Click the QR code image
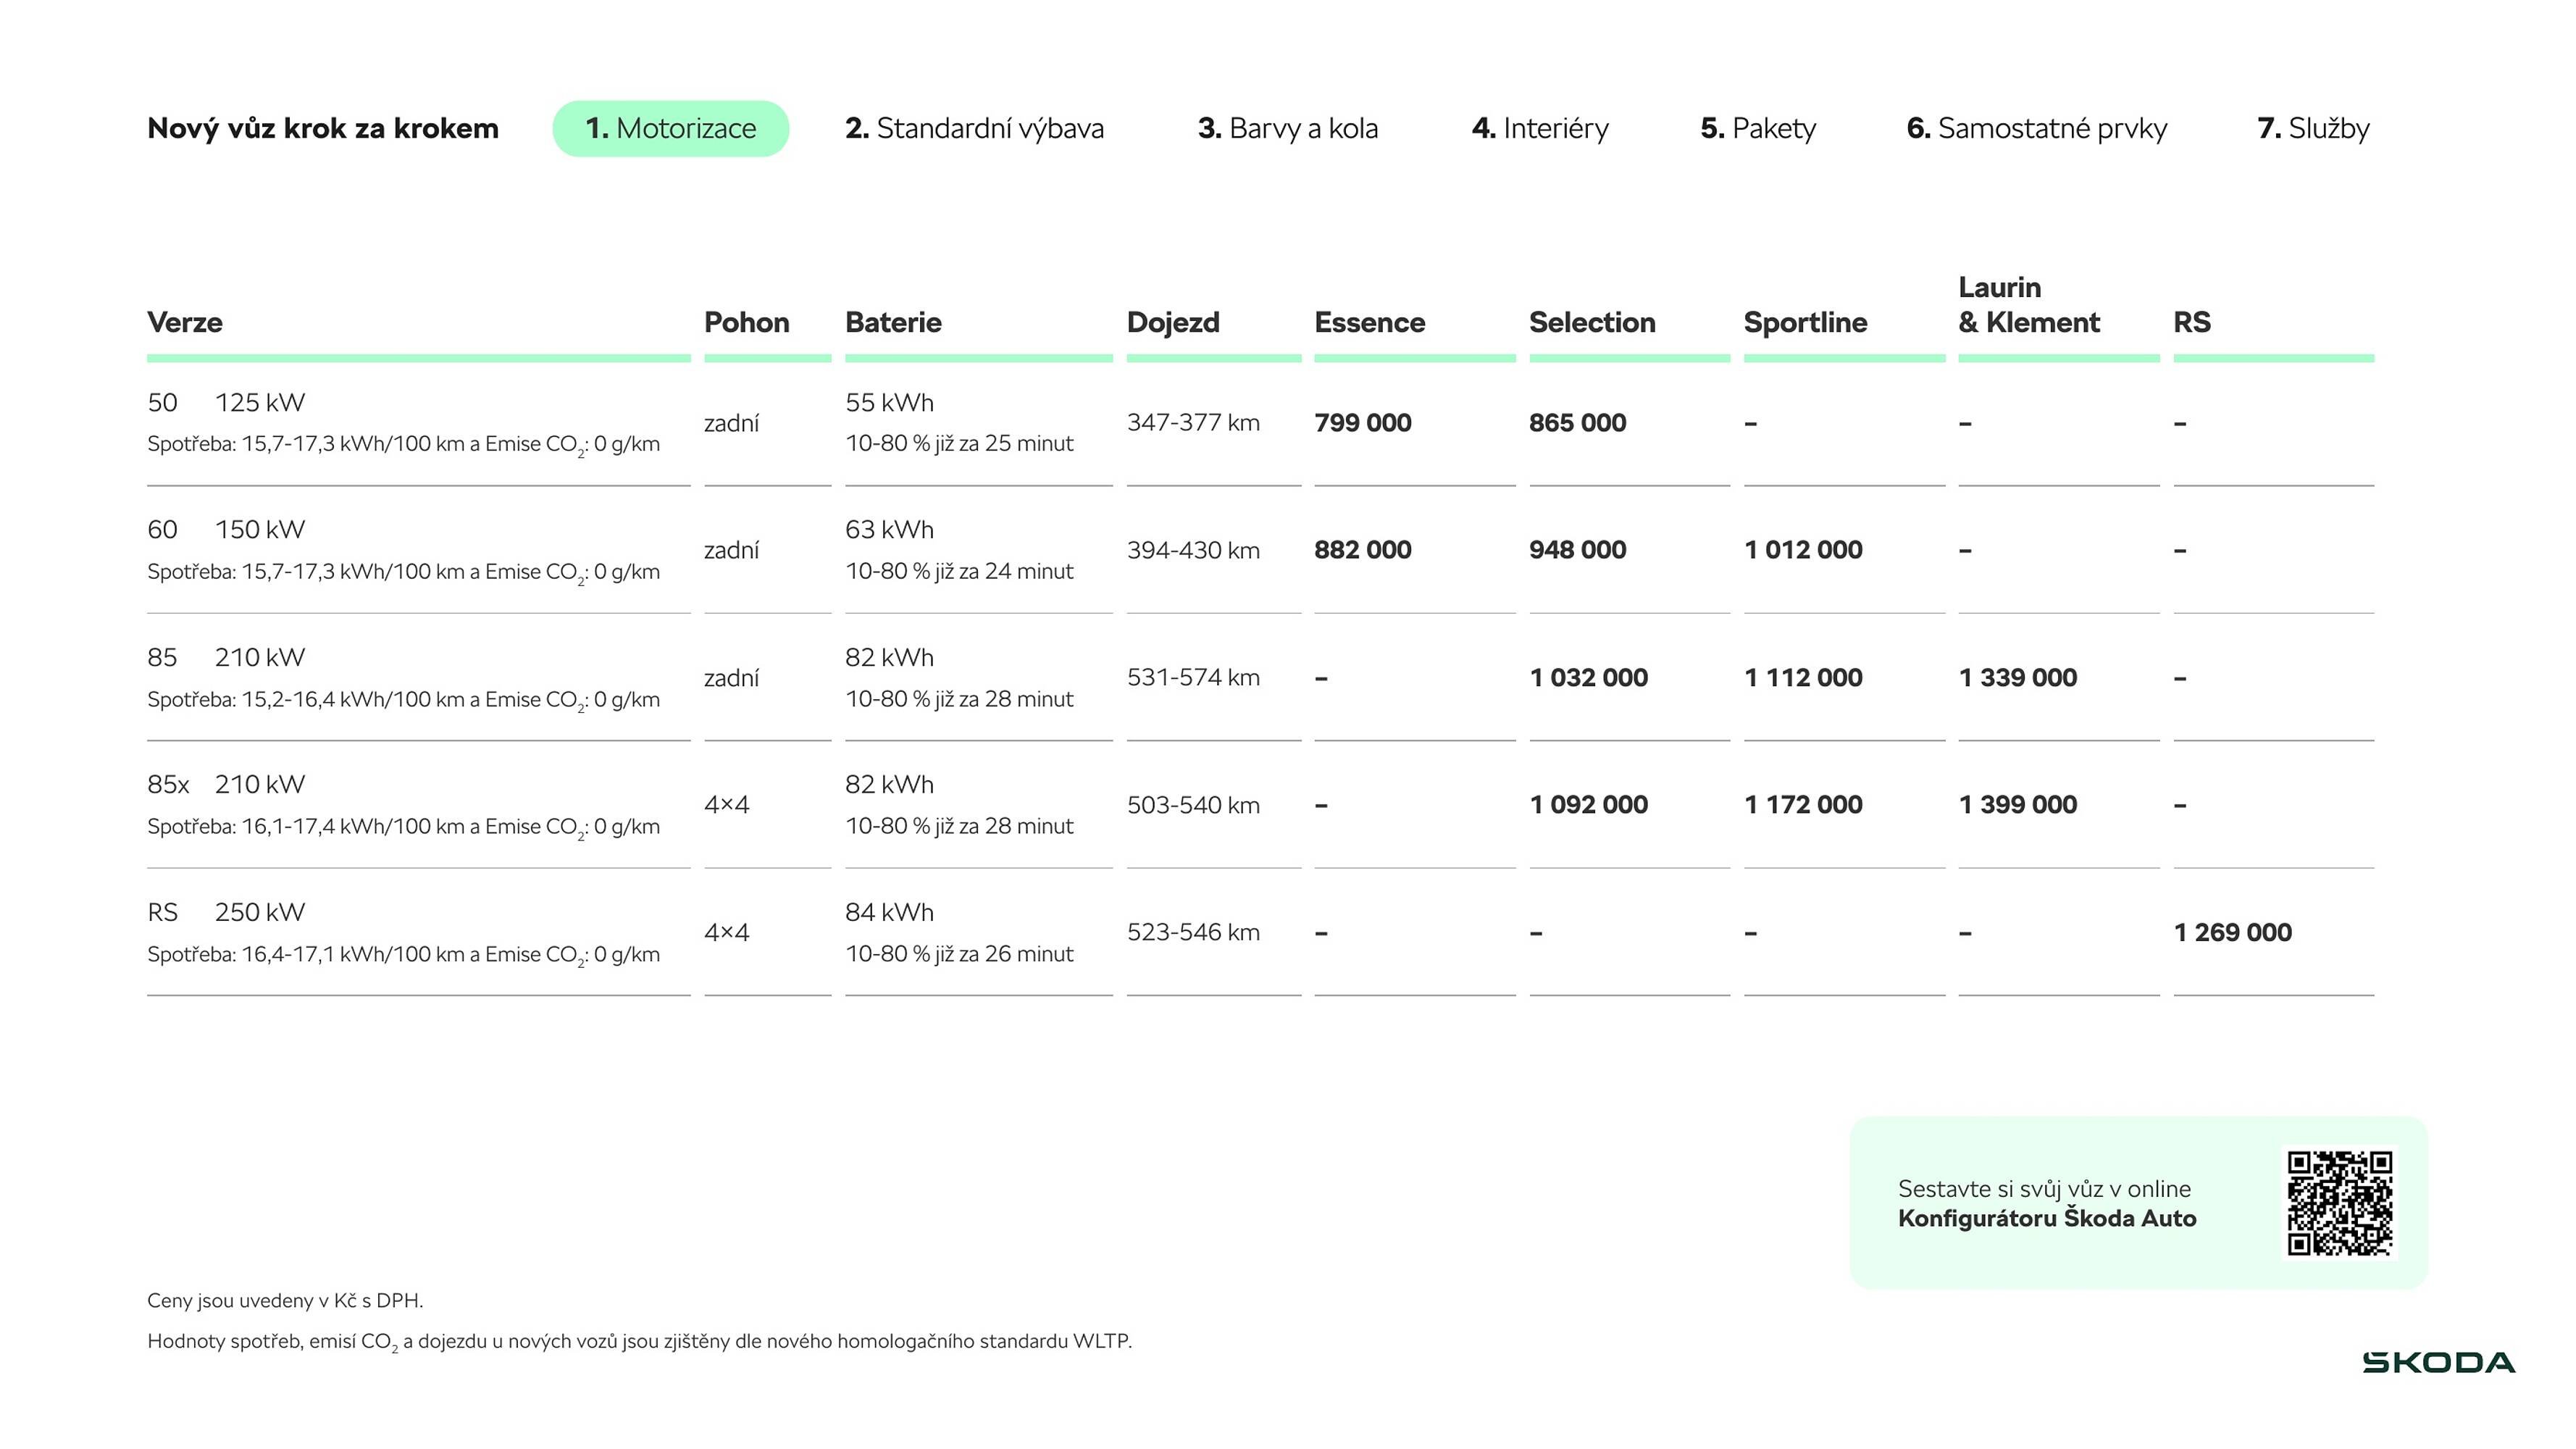Image resolution: width=2576 pixels, height=1449 pixels. point(2339,1203)
